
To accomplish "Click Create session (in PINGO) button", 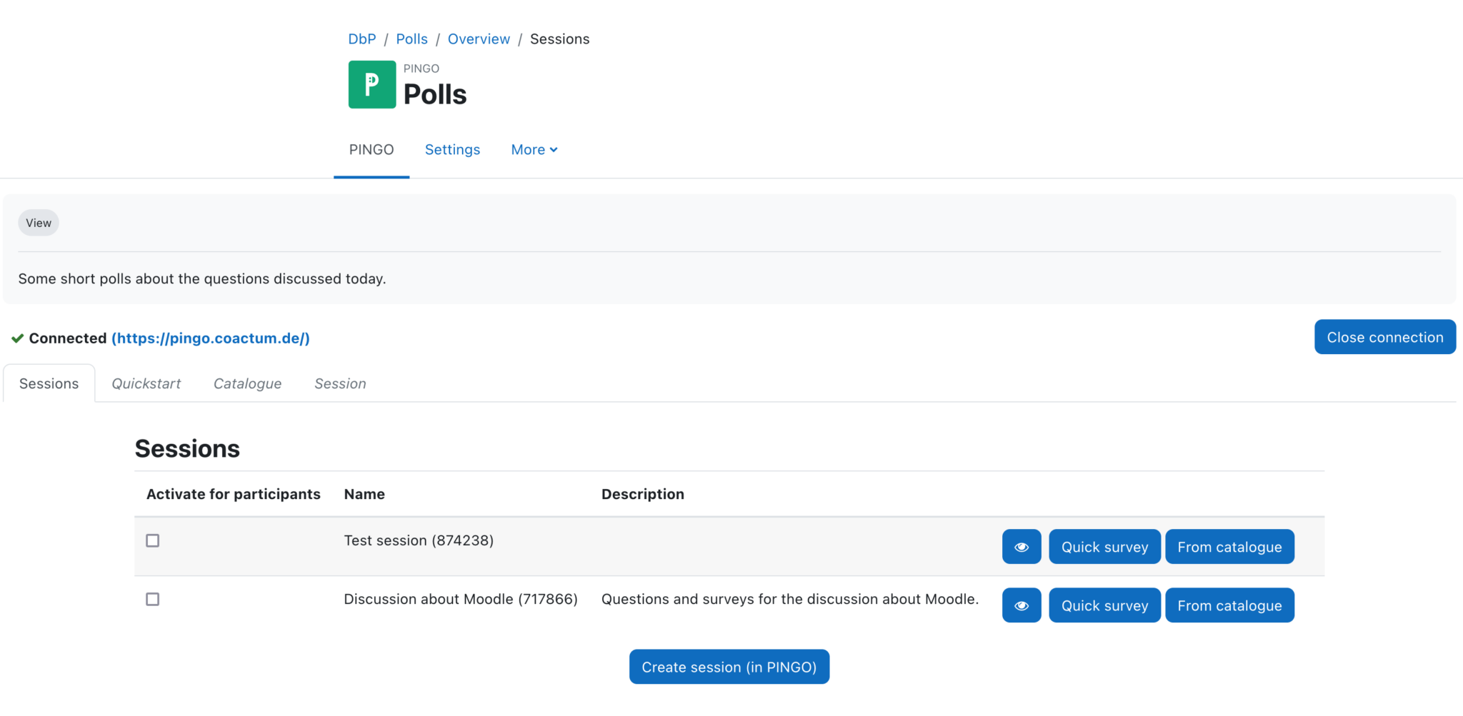I will [x=729, y=667].
